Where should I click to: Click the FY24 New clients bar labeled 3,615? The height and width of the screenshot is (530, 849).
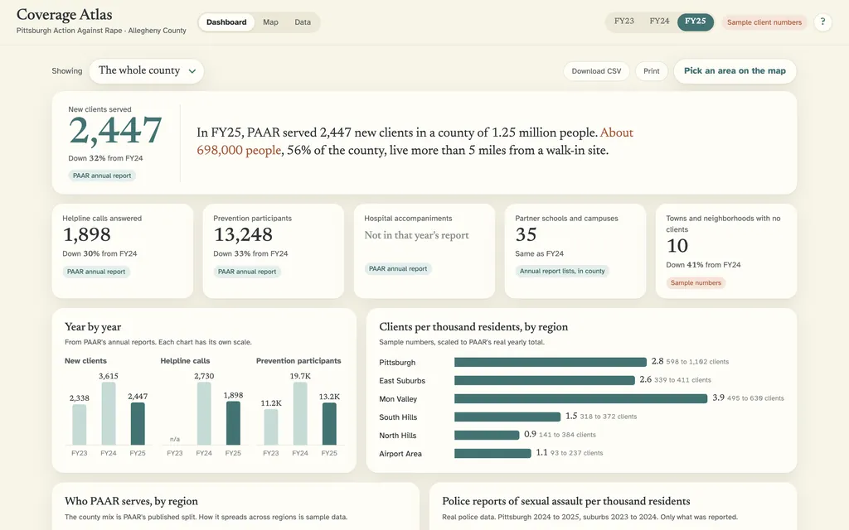[109, 414]
